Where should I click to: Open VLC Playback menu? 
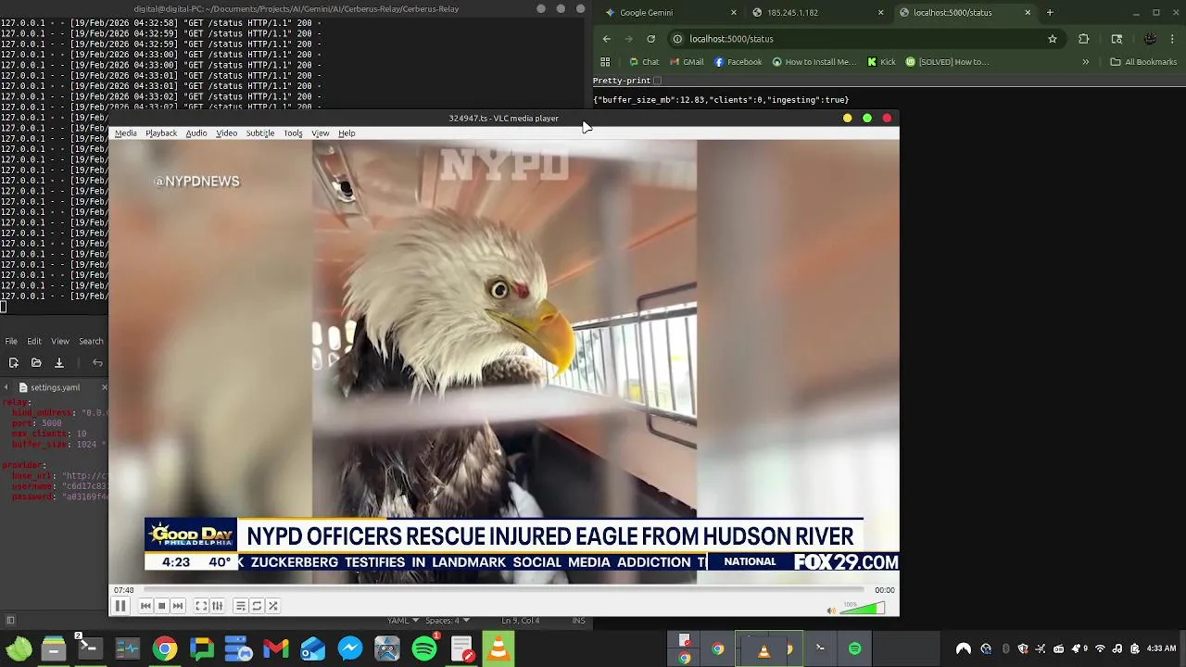point(161,133)
